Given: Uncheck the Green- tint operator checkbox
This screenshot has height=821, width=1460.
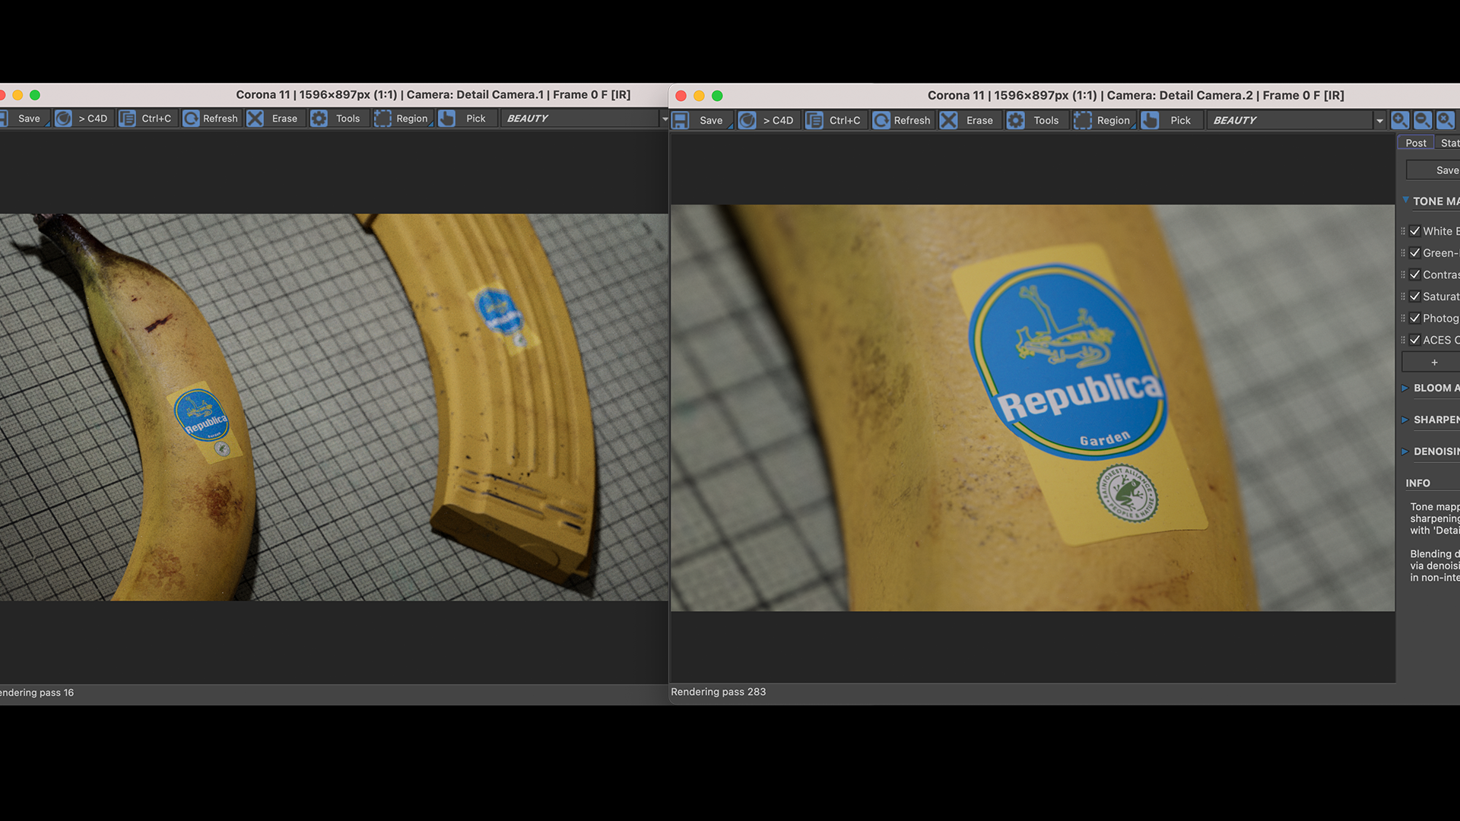Looking at the screenshot, I should click(1415, 253).
